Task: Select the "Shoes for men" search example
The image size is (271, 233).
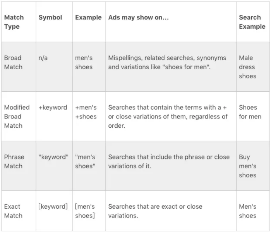Action: pos(250,112)
